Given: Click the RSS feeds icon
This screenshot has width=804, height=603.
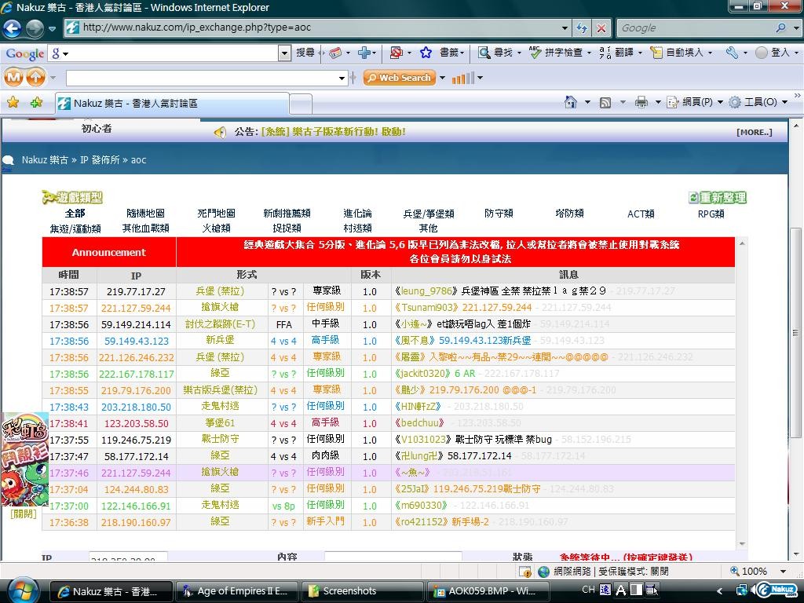Looking at the screenshot, I should click(x=605, y=102).
